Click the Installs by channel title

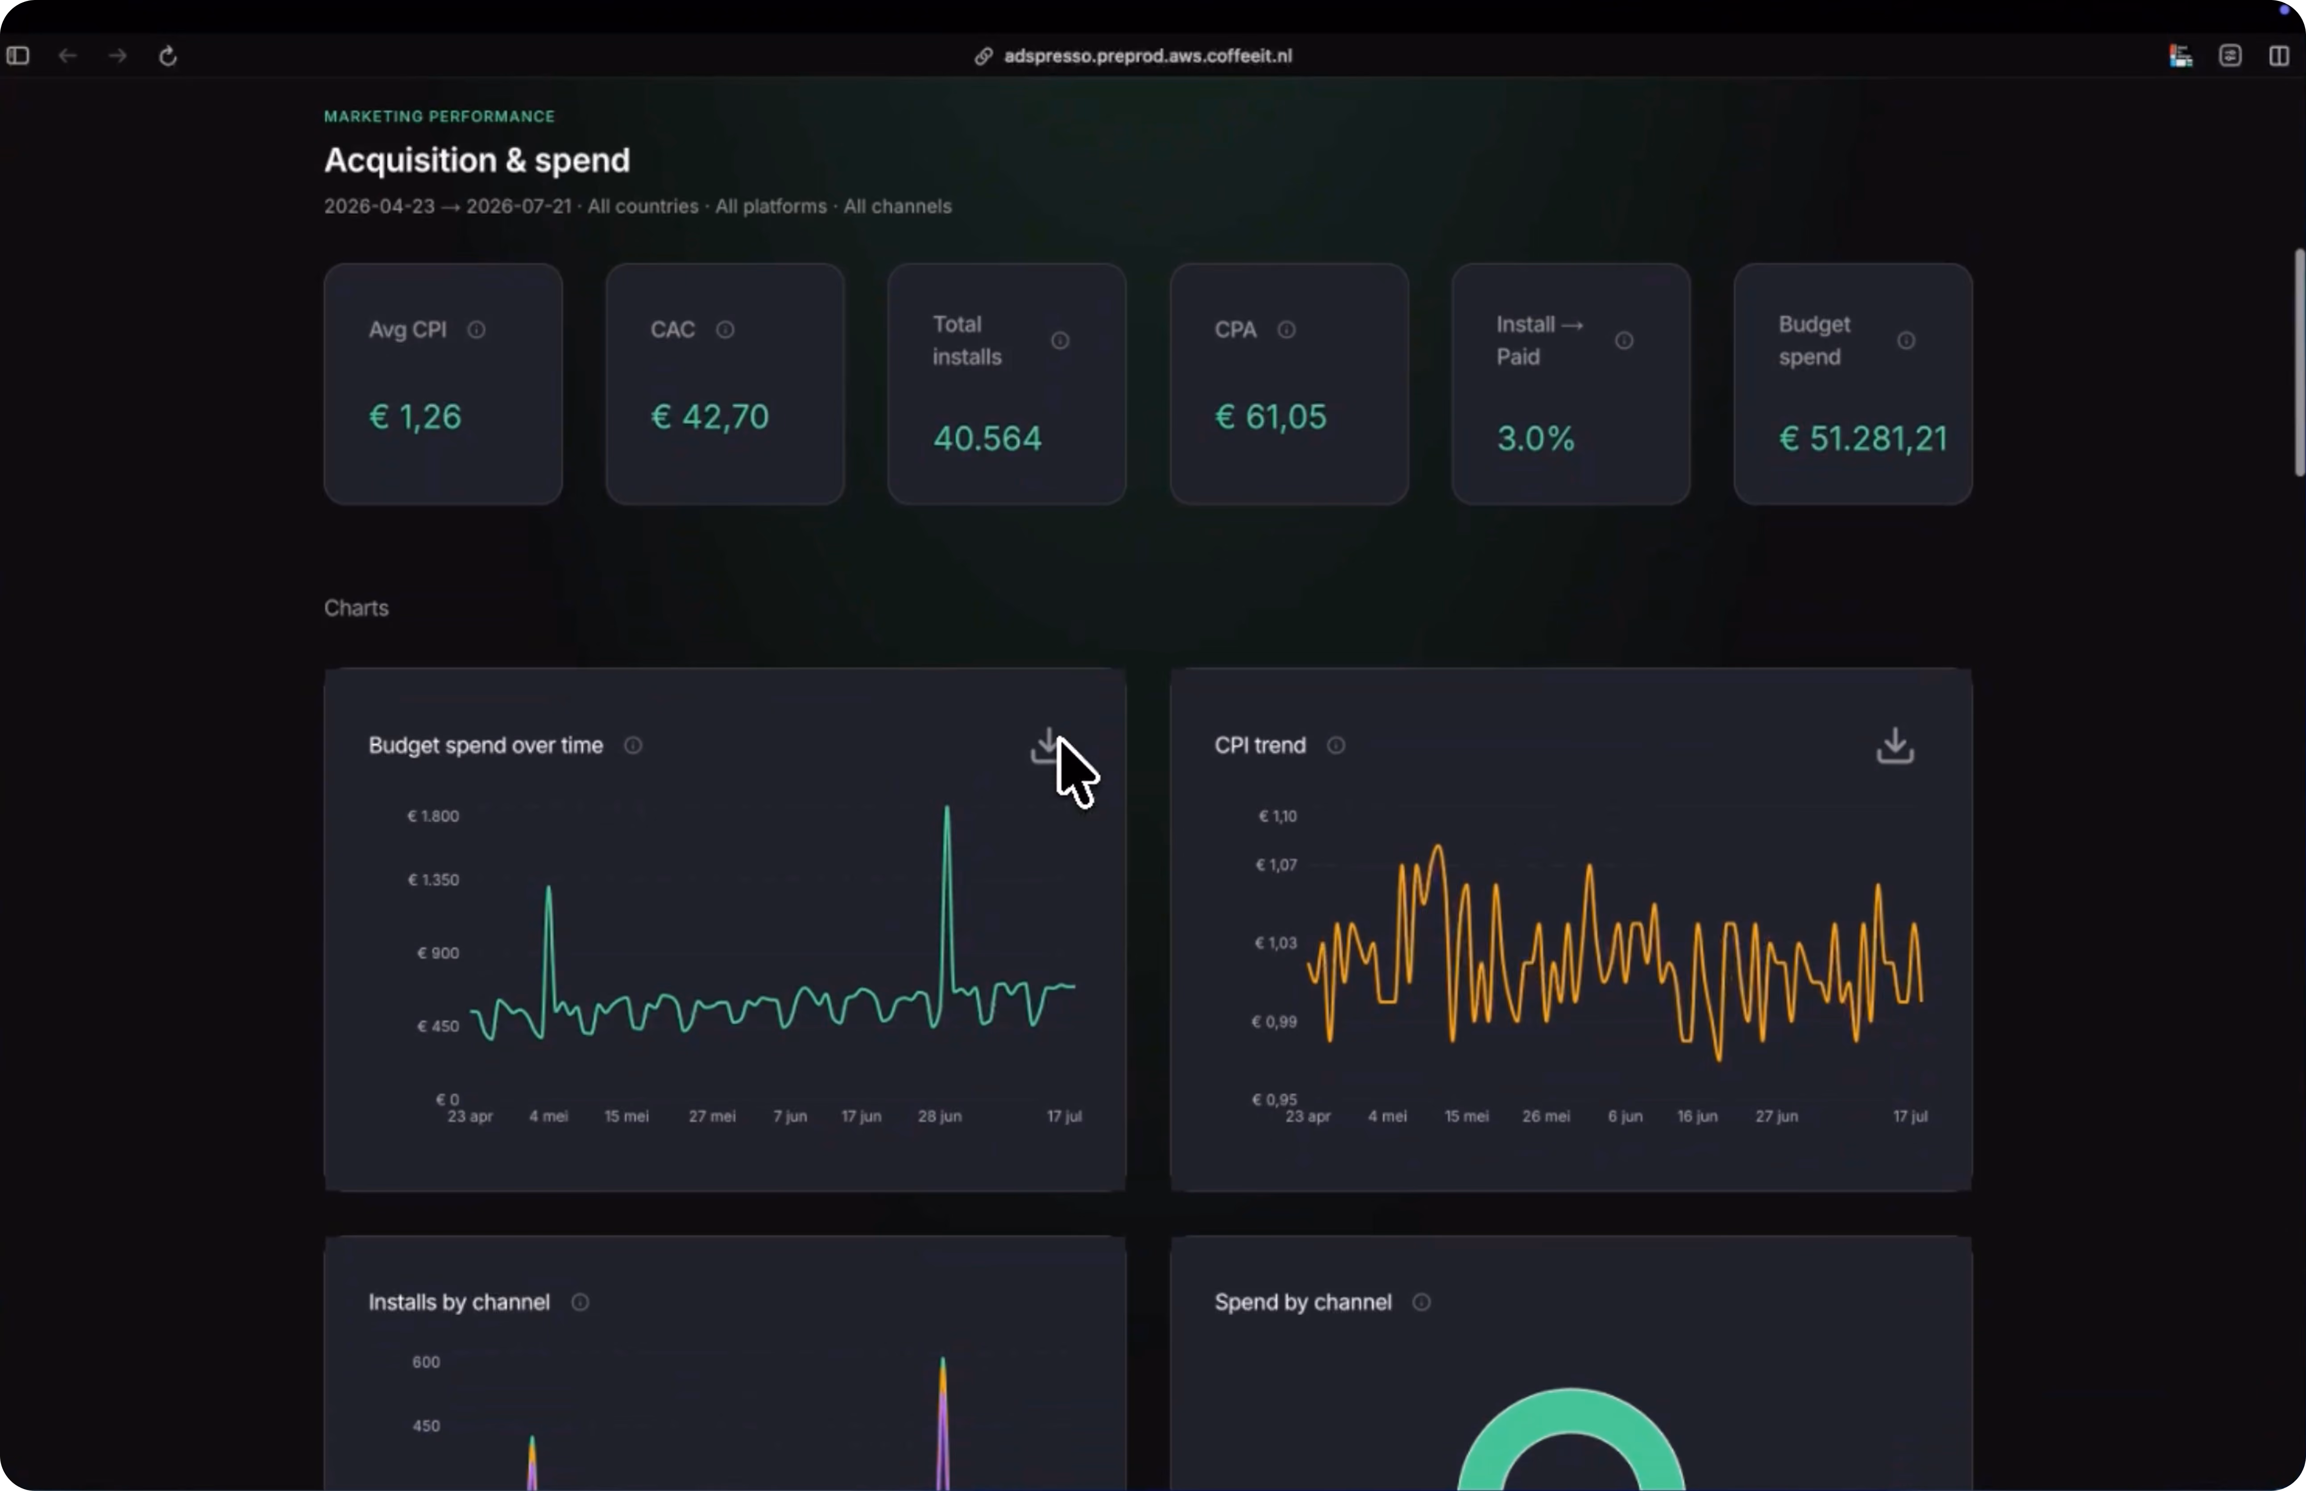coord(459,1302)
